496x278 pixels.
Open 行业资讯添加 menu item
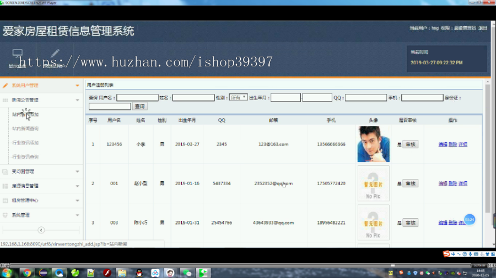point(25,143)
